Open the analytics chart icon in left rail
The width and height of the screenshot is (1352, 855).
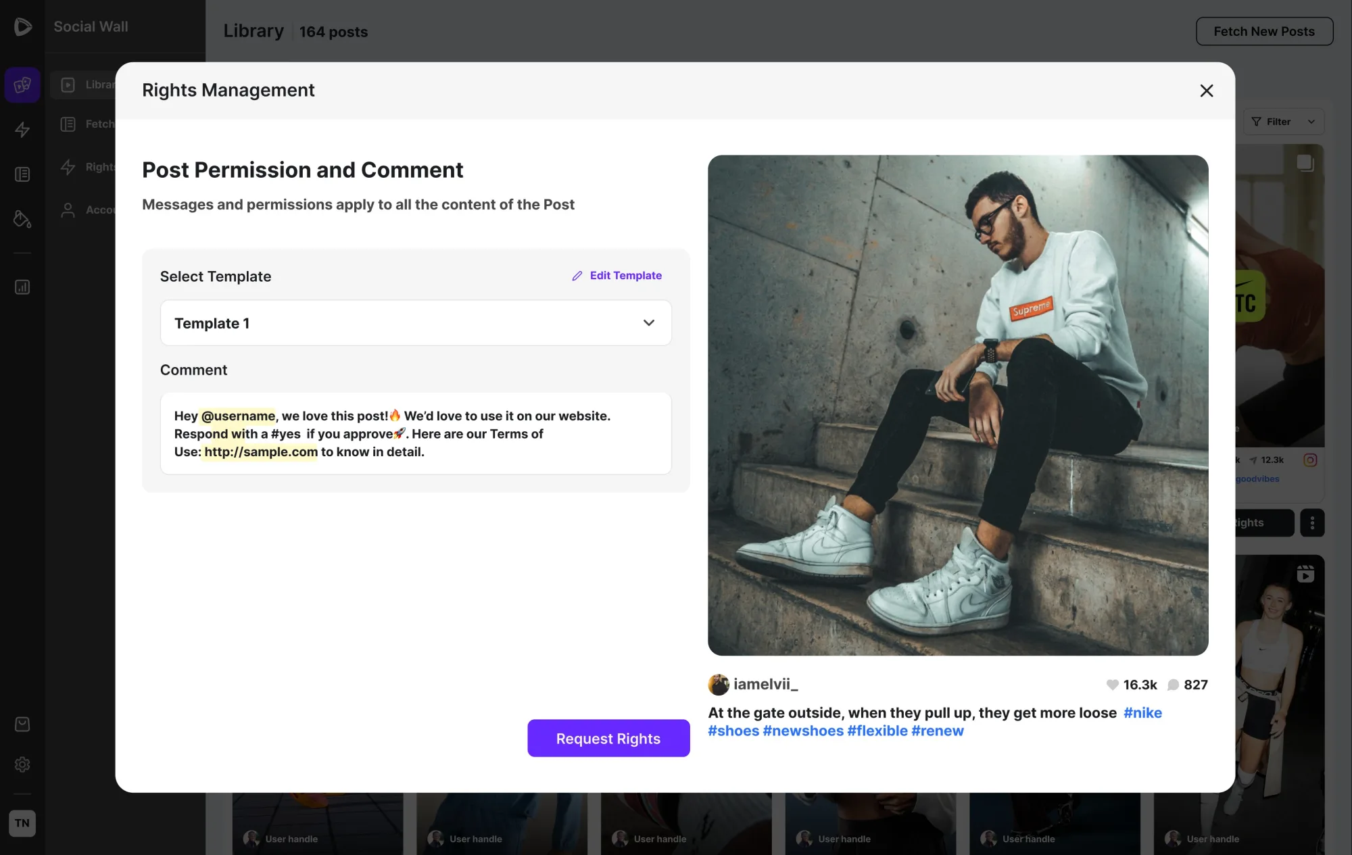[22, 287]
